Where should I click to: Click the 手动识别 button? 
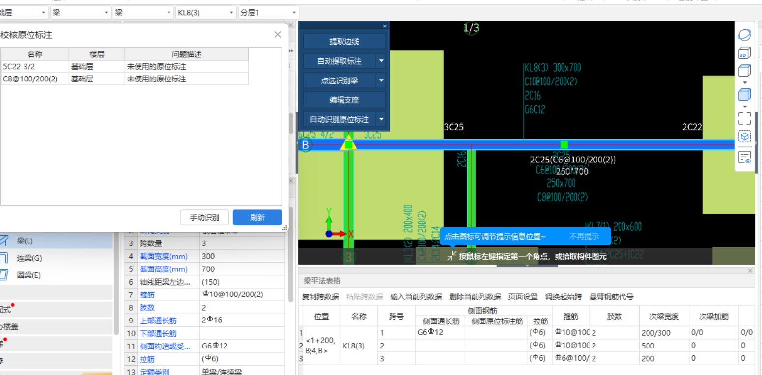pyautogui.click(x=205, y=217)
